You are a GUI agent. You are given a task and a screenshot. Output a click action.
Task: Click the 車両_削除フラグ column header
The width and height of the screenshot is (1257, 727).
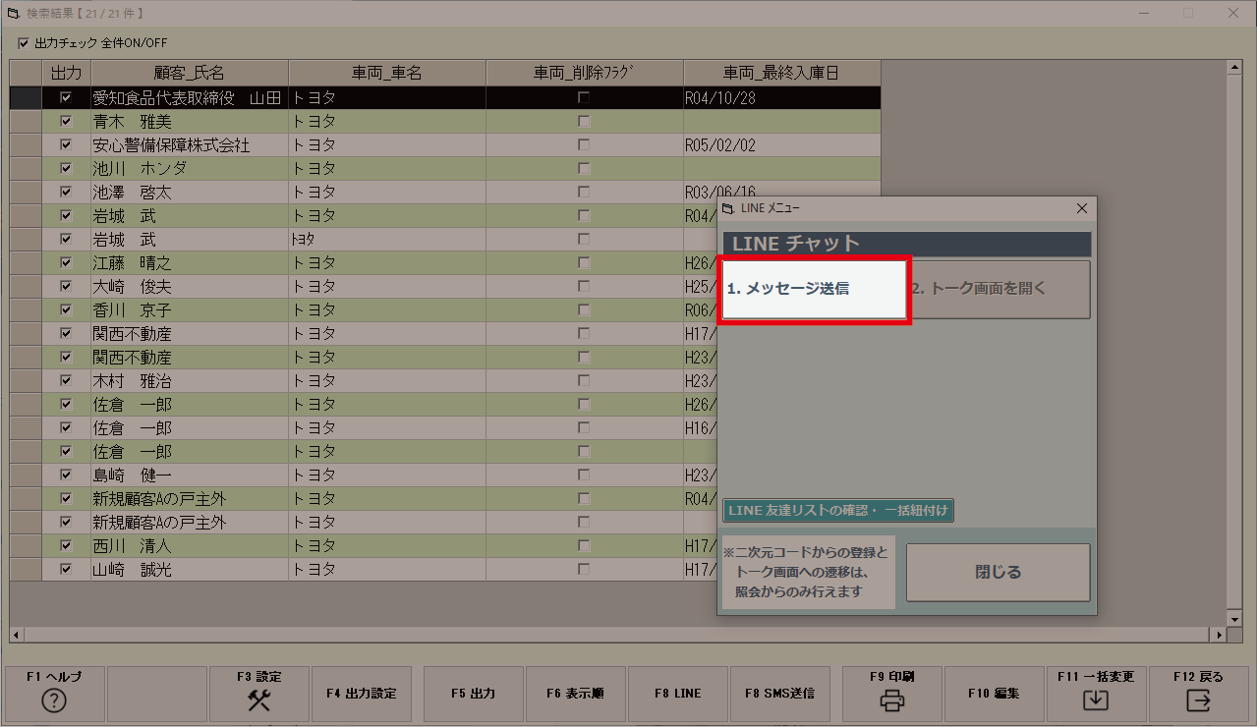[x=585, y=73]
